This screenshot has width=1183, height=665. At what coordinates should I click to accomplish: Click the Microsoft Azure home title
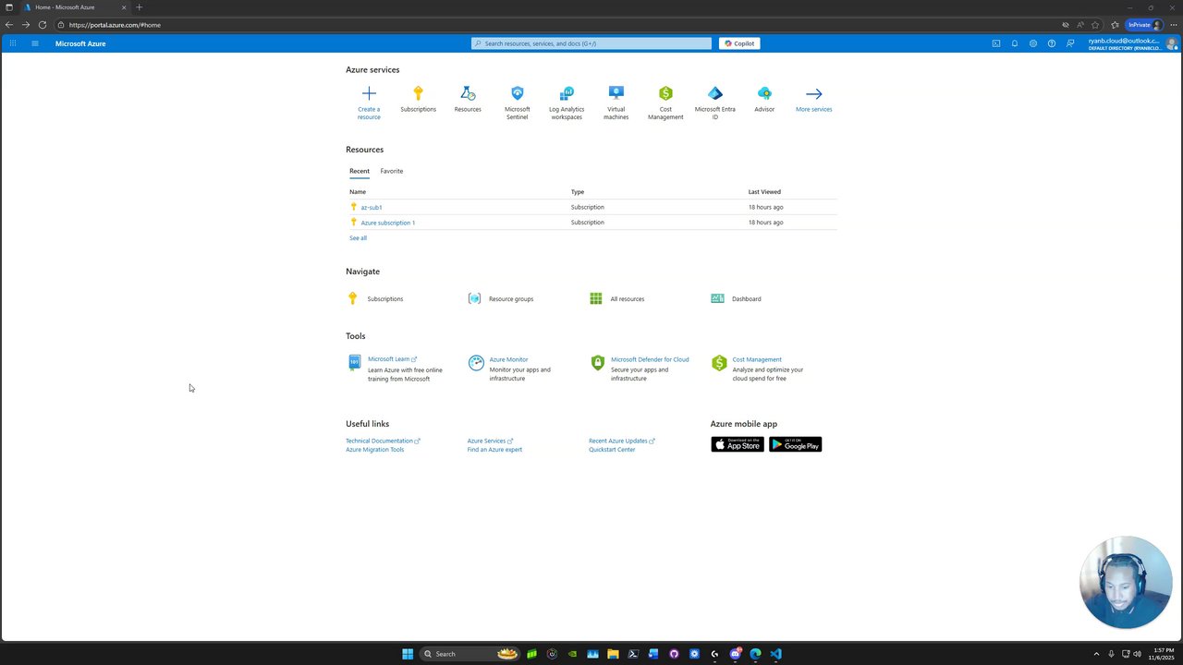pyautogui.click(x=80, y=43)
